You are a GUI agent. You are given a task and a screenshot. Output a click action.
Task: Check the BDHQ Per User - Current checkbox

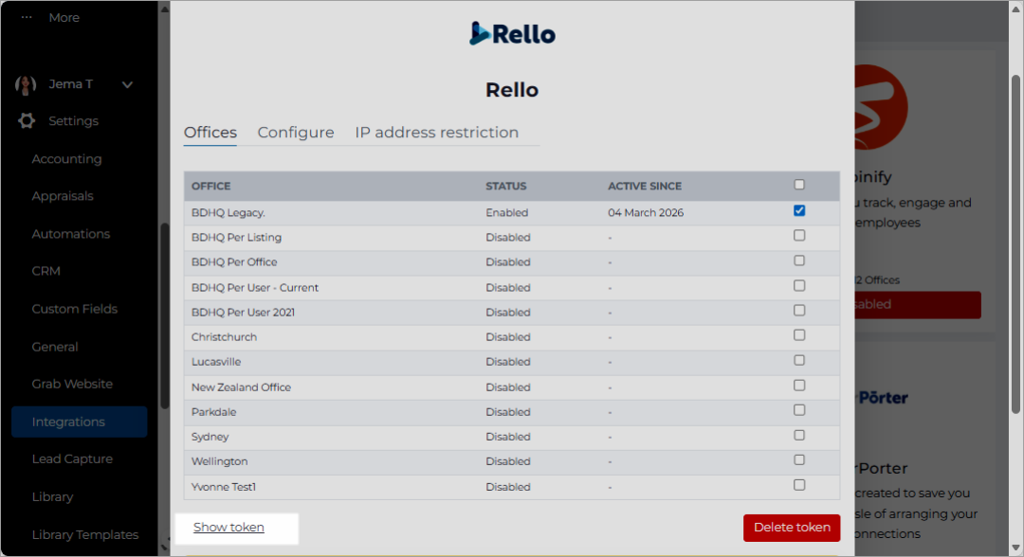[799, 286]
